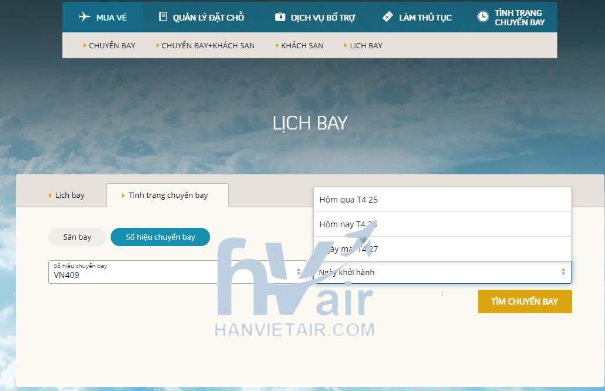The image size is (605, 391).
Task: Click the orange arrow beside KHÁCH SẠN
Action: pos(277,45)
